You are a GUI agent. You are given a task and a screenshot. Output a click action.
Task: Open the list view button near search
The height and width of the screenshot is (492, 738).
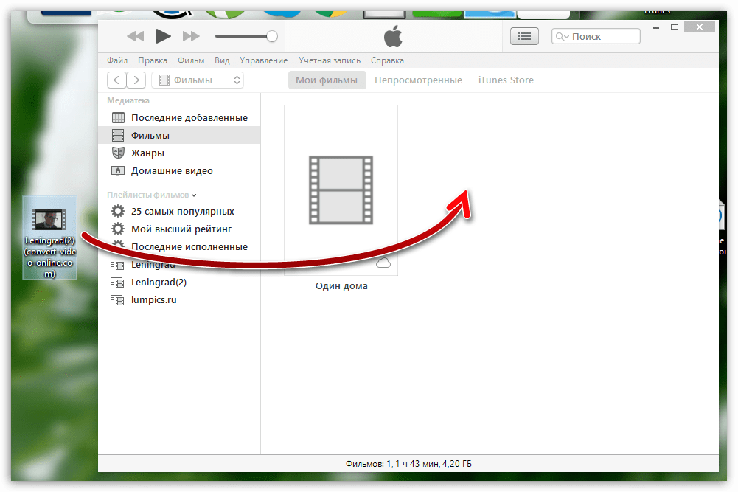click(524, 36)
